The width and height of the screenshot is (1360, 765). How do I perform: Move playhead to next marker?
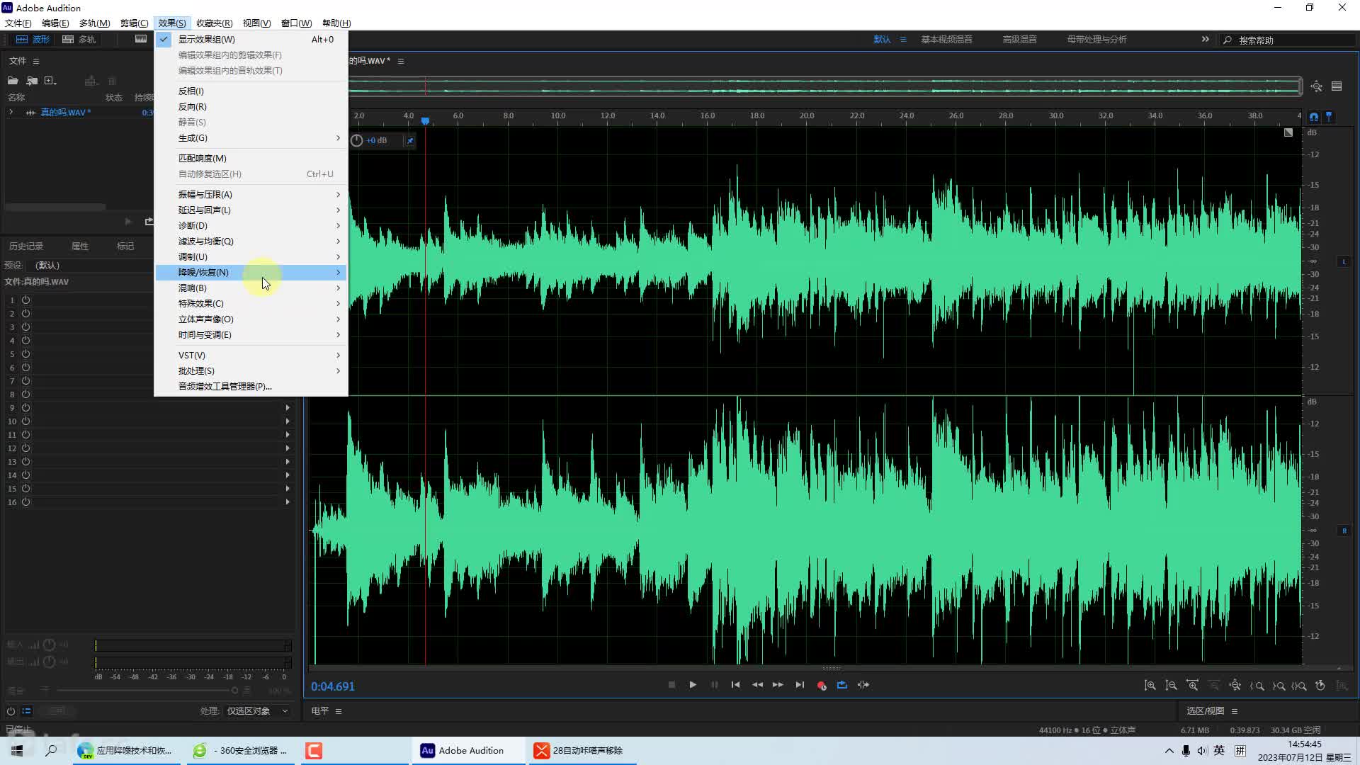800,685
